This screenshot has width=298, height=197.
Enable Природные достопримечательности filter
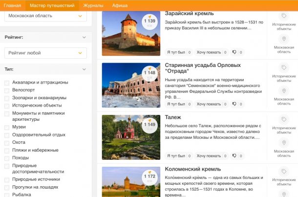point(7,166)
